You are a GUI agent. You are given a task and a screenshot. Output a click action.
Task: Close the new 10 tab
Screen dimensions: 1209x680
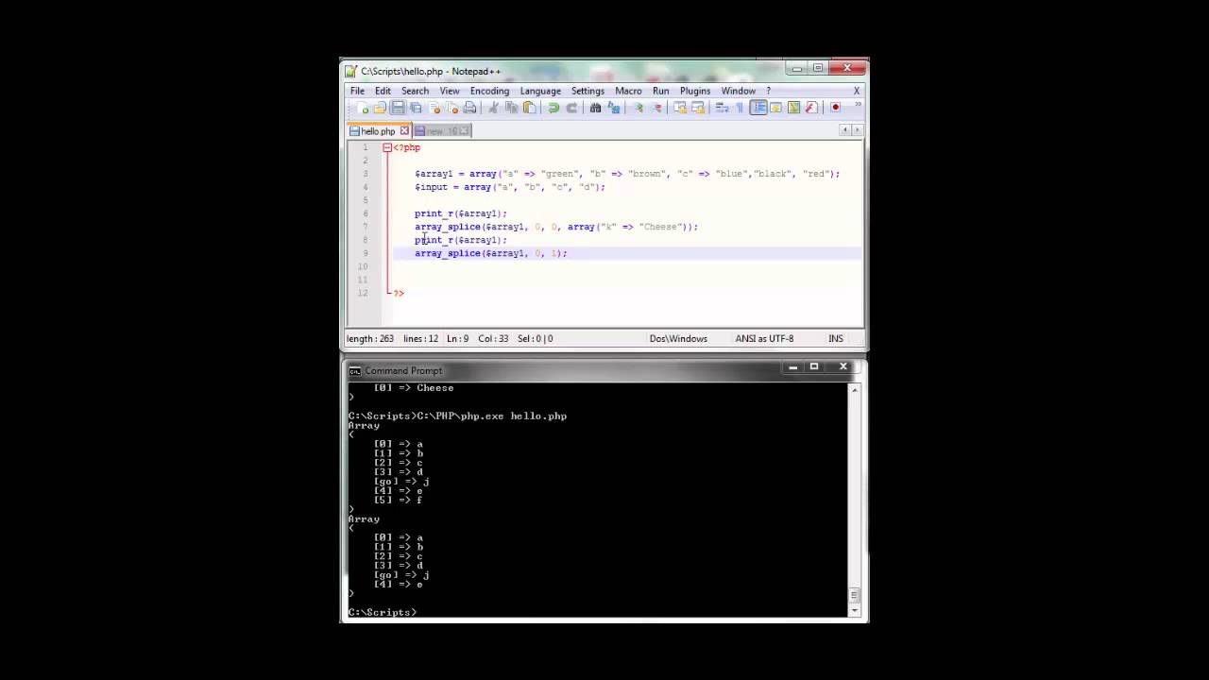tap(464, 131)
